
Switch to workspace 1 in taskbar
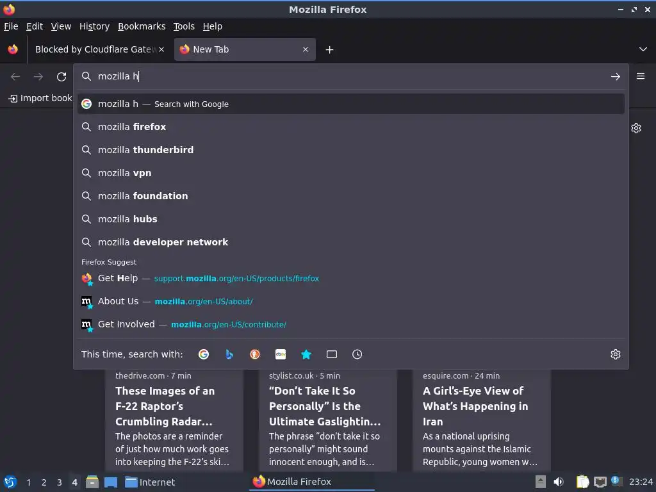tap(28, 482)
